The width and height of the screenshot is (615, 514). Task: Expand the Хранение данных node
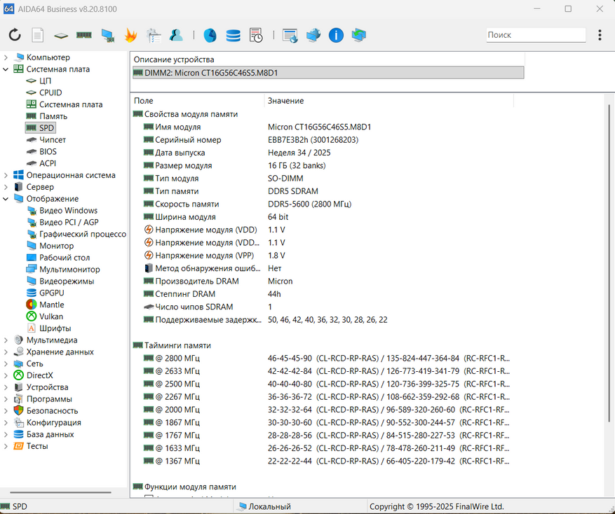(x=6, y=352)
